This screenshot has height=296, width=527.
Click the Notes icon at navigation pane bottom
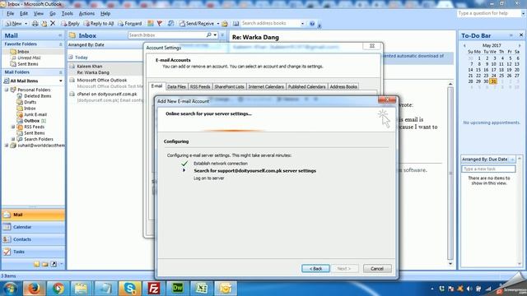[x=36, y=264]
